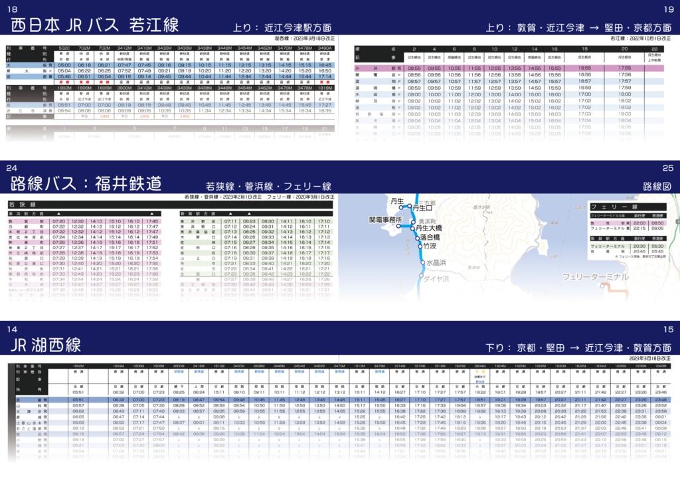The width and height of the screenshot is (680, 481).
Task: Select the 落合橋 stop marker
Action: point(418,238)
